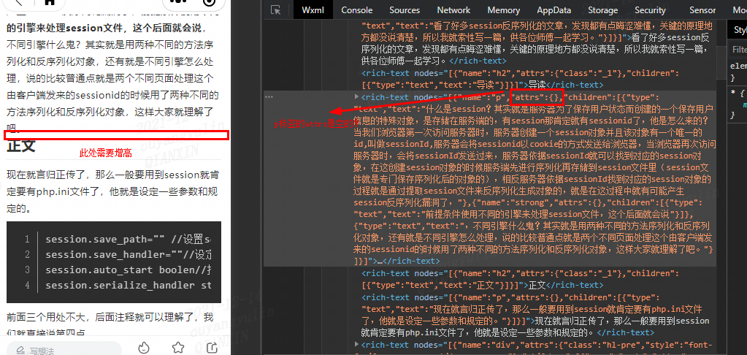
Task: Click the session.serialize_handler code line
Action: click(128, 285)
